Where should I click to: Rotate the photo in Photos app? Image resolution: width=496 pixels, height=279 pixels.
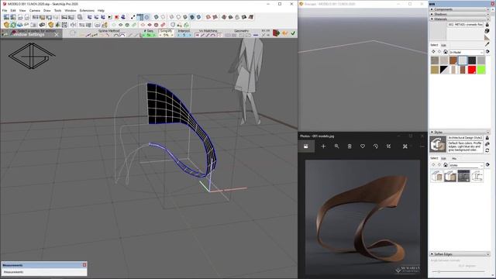pyautogui.click(x=375, y=146)
